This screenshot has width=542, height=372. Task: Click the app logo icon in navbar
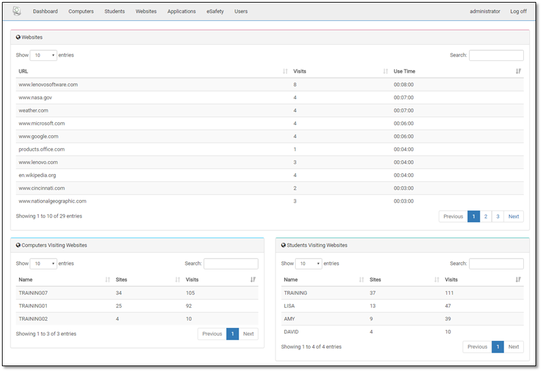[x=16, y=11]
